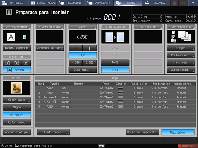Open the RECUPERAR tab
The width and height of the screenshot is (198, 148).
(x=71, y=3)
